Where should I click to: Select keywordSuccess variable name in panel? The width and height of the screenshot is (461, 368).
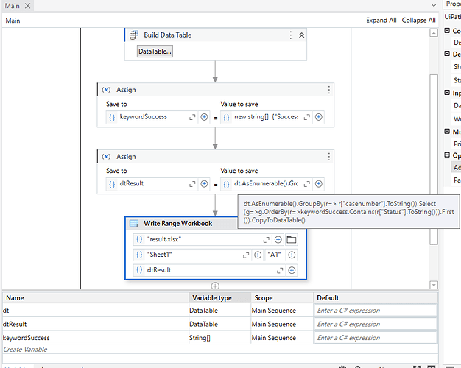(x=27, y=338)
